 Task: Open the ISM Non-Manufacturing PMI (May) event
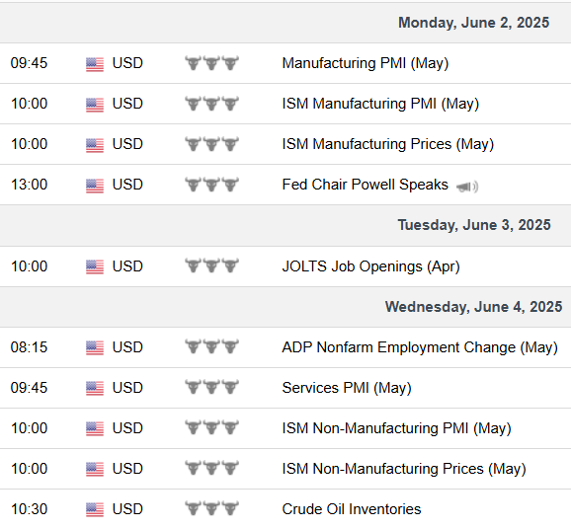[x=396, y=428]
